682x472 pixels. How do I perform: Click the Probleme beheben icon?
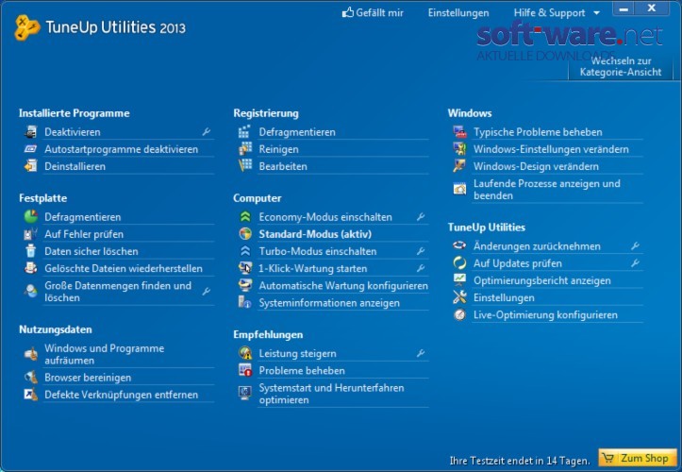245,370
